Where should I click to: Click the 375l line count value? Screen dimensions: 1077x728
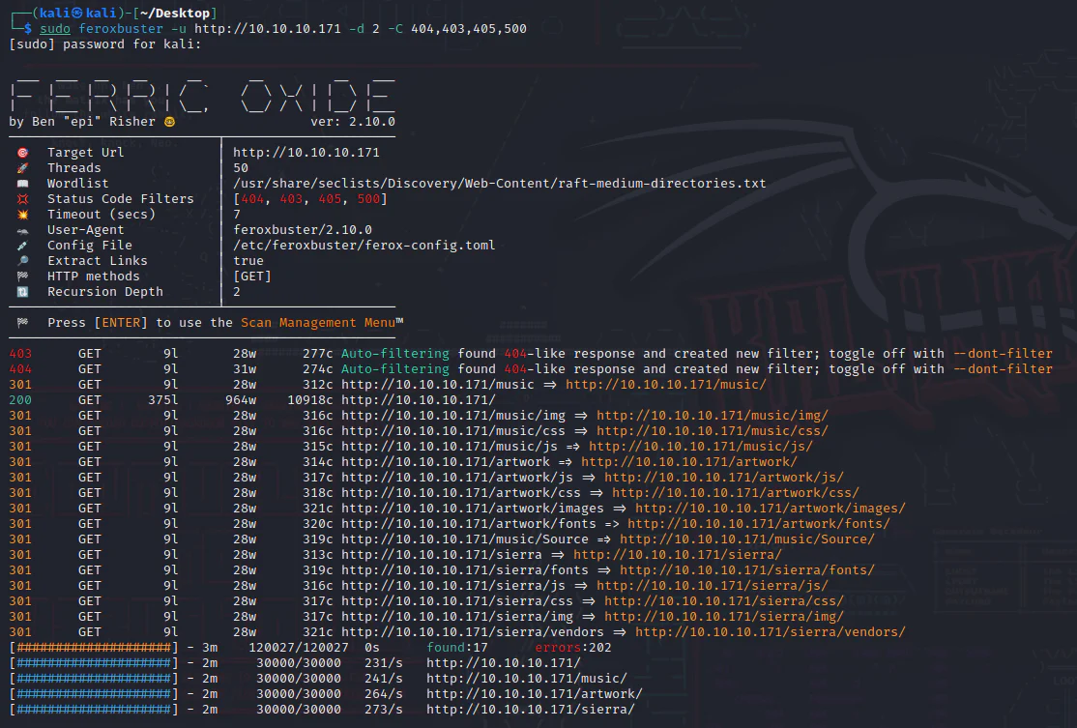162,399
